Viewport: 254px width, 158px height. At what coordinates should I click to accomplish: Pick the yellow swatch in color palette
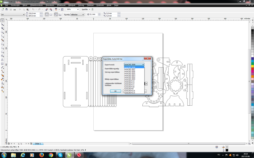pos(252,66)
